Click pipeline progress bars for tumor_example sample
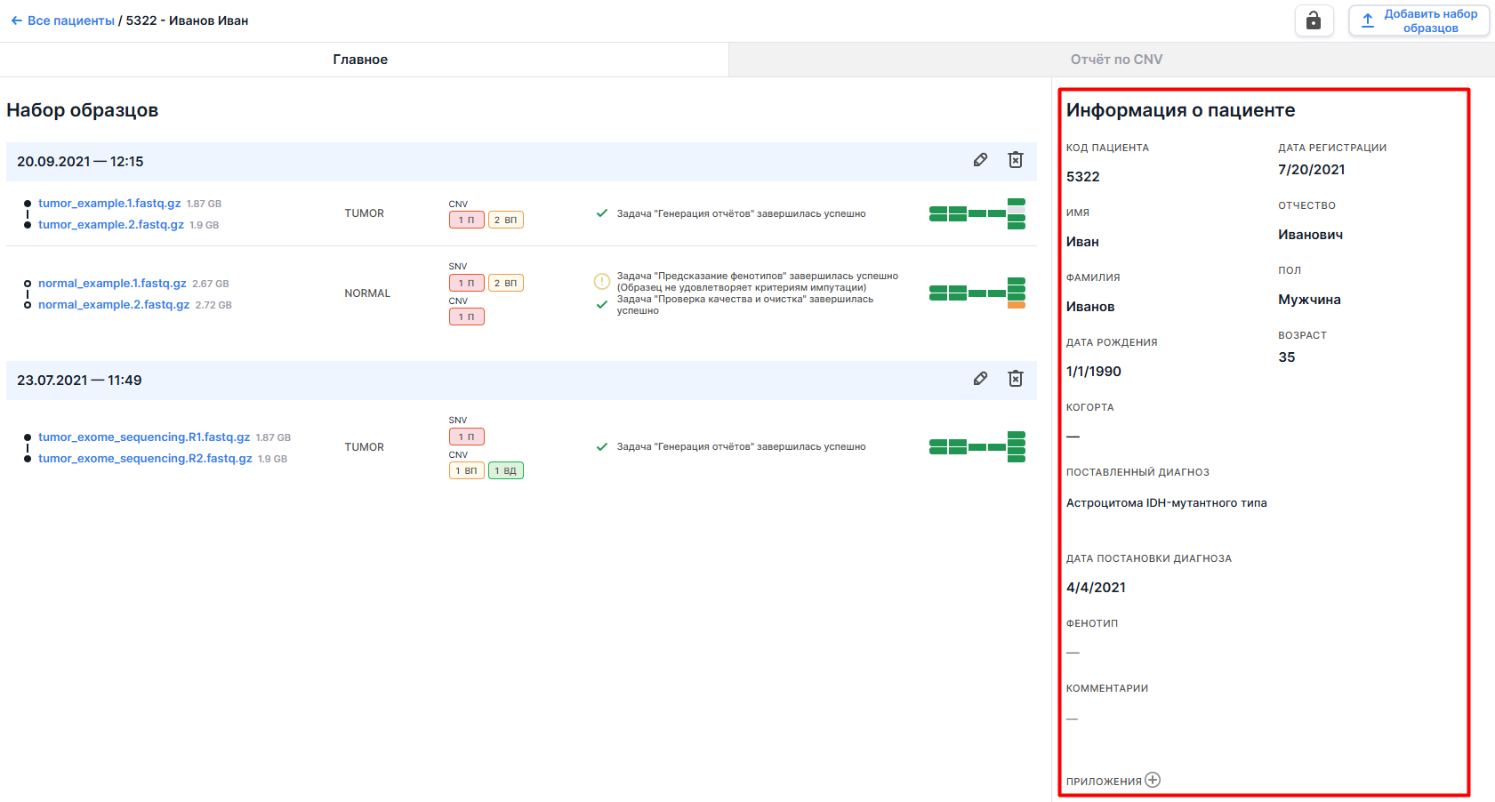Screen dimensions: 1495x802 coord(977,213)
